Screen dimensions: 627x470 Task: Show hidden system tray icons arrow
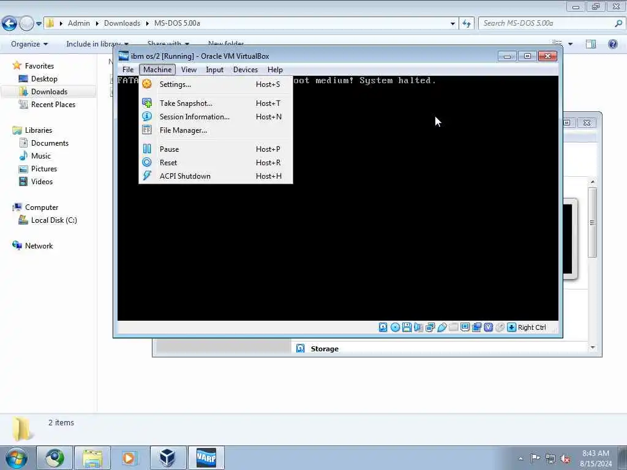[x=520, y=459]
